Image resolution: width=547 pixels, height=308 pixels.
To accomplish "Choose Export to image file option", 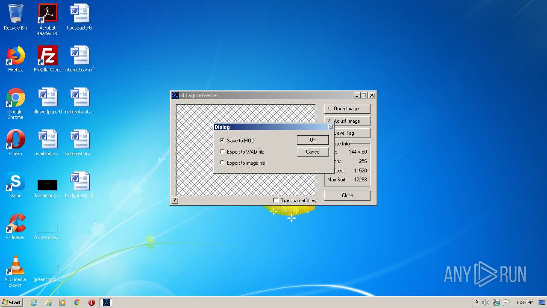I will coord(242,163).
